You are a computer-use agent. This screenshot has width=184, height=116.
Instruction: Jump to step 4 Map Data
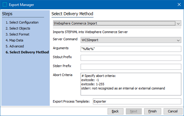pos(14,40)
